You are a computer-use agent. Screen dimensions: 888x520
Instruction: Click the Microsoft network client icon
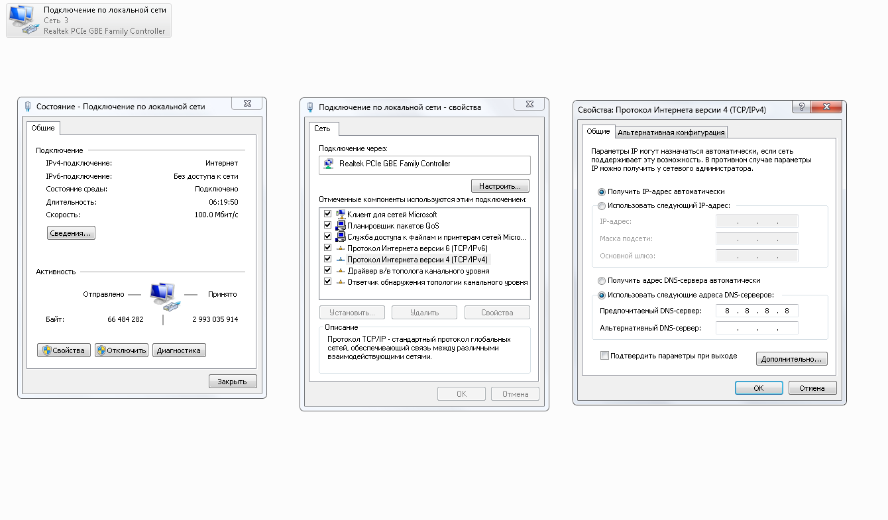pyautogui.click(x=341, y=215)
